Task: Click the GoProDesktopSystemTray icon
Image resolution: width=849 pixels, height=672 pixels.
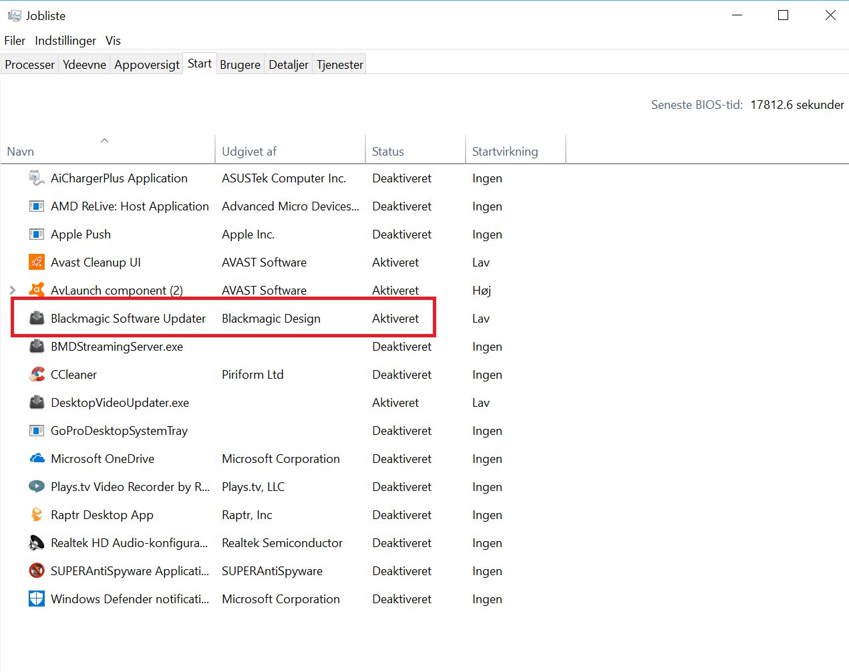Action: tap(37, 431)
